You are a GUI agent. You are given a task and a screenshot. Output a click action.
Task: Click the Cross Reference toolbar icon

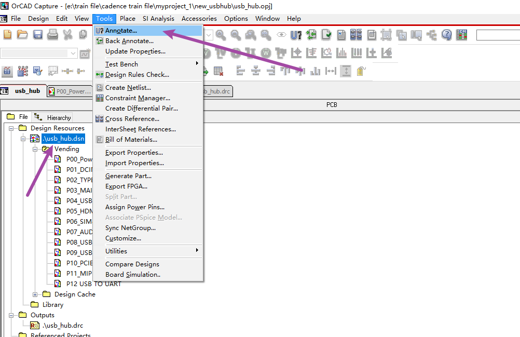[356, 34]
